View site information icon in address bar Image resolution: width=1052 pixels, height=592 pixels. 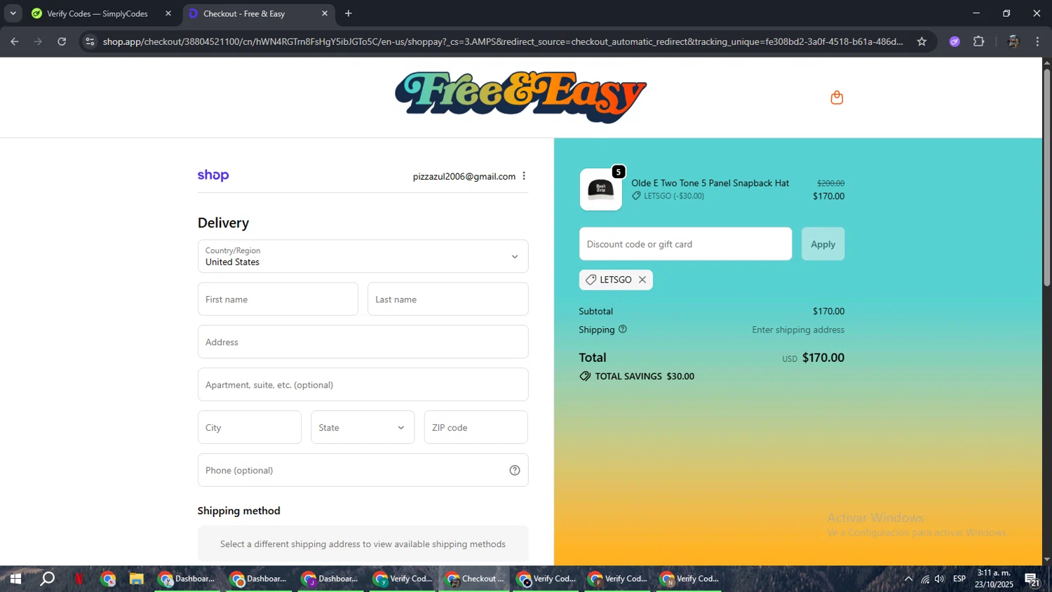90,41
